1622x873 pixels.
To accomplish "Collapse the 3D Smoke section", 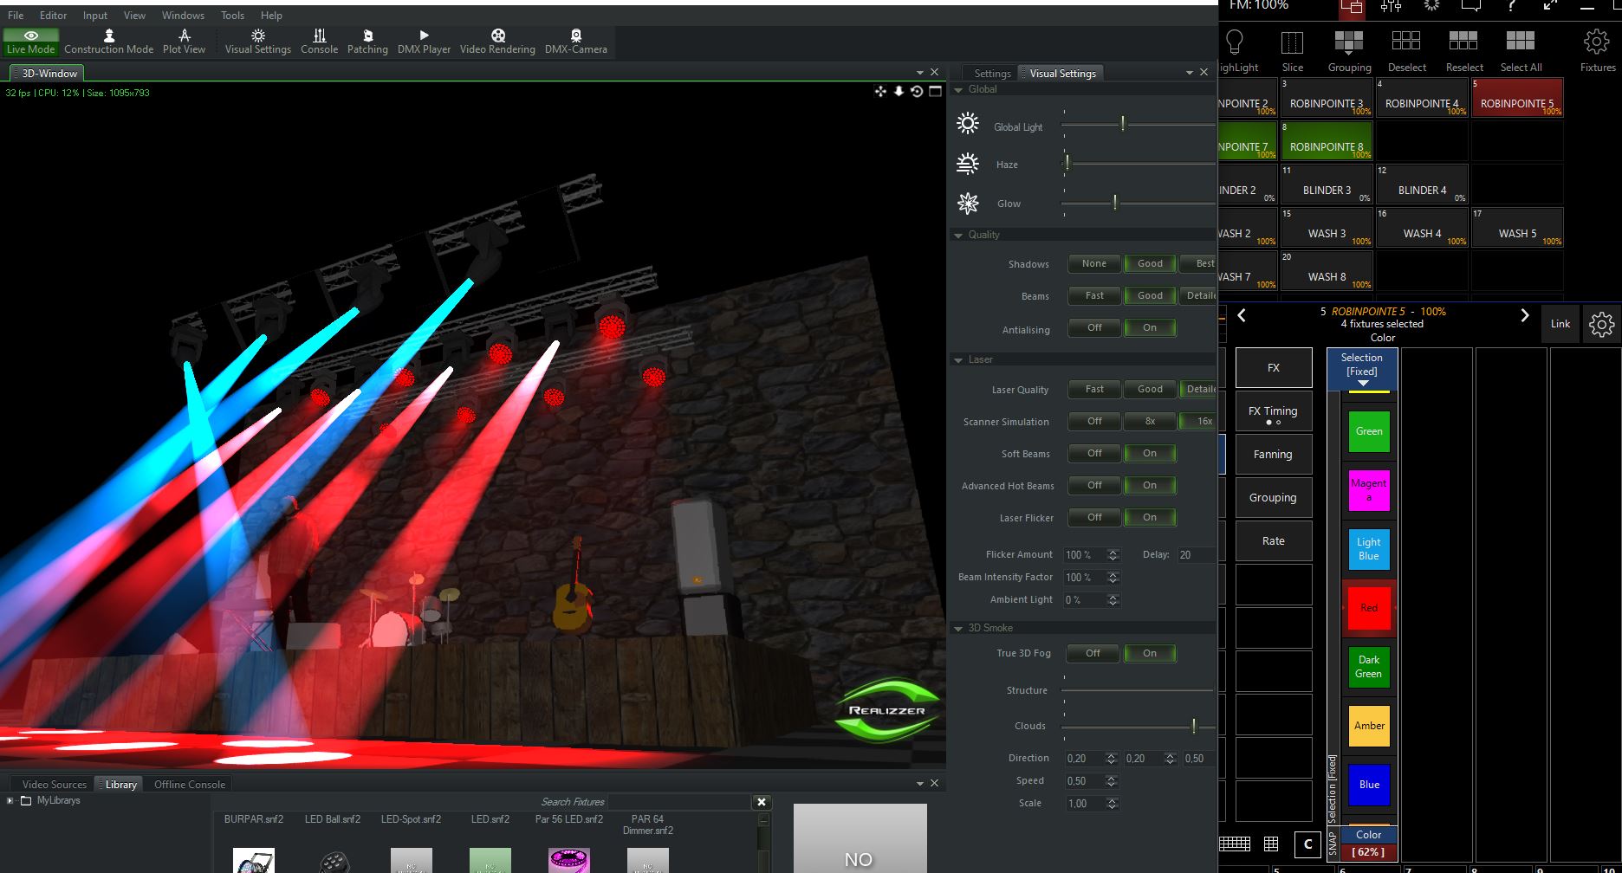I will (958, 629).
